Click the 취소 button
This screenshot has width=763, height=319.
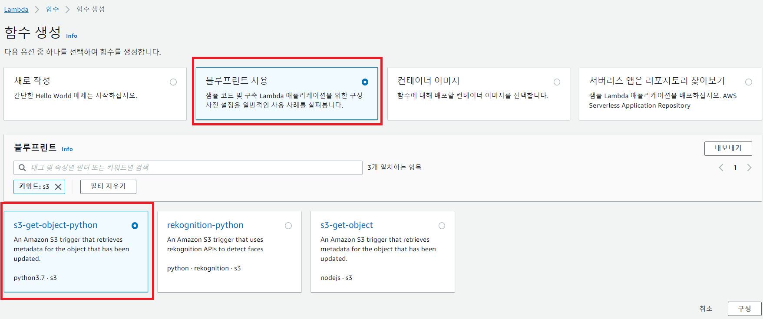pos(706,309)
